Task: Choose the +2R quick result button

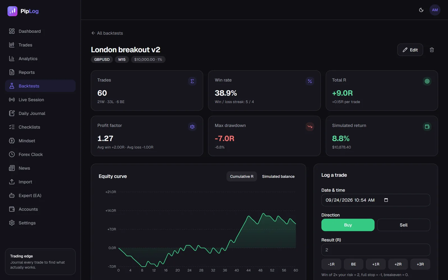Action: (398, 264)
